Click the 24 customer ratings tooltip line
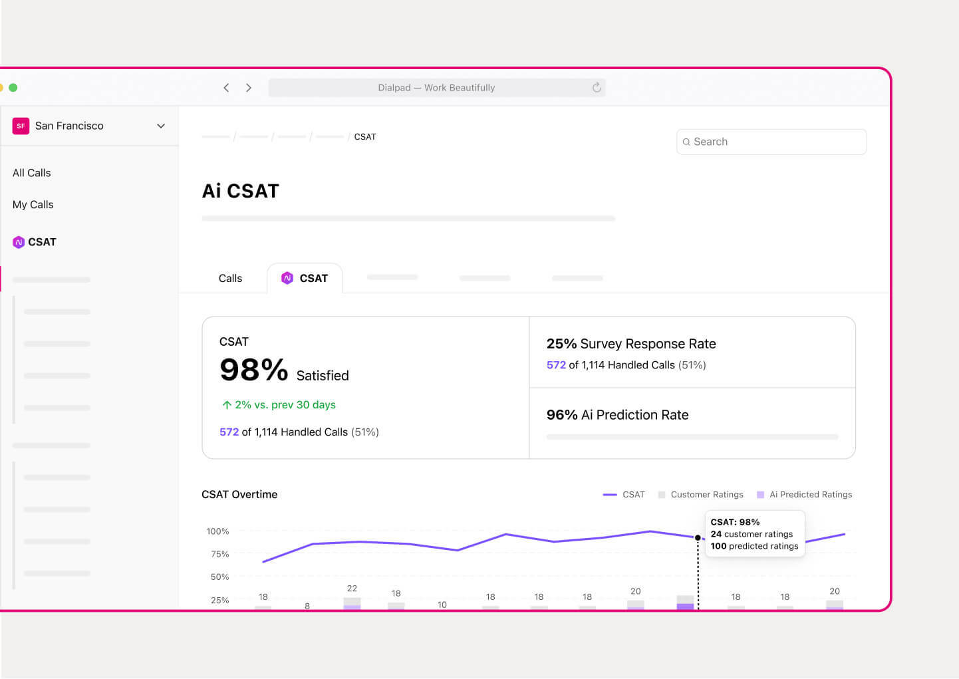 coord(752,534)
